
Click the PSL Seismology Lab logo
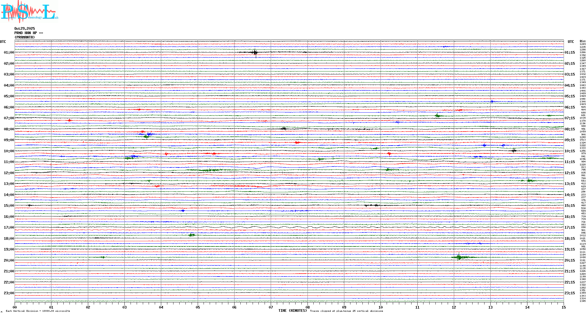(29, 12)
